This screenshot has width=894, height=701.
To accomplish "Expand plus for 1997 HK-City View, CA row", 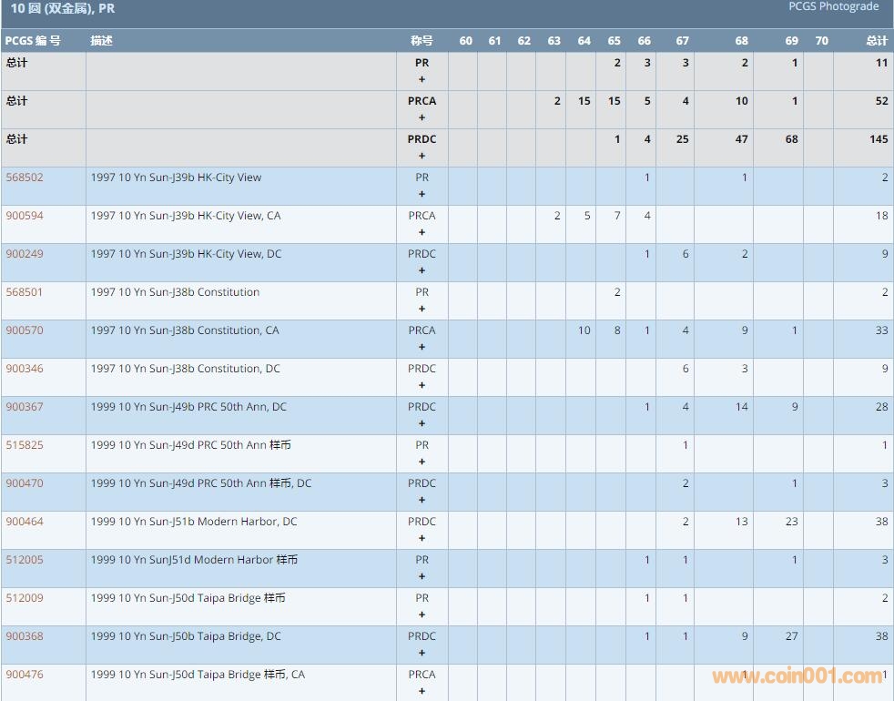I will (422, 232).
